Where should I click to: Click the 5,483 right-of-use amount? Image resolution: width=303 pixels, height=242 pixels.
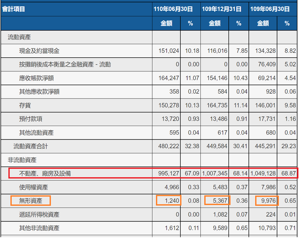(x=220, y=187)
